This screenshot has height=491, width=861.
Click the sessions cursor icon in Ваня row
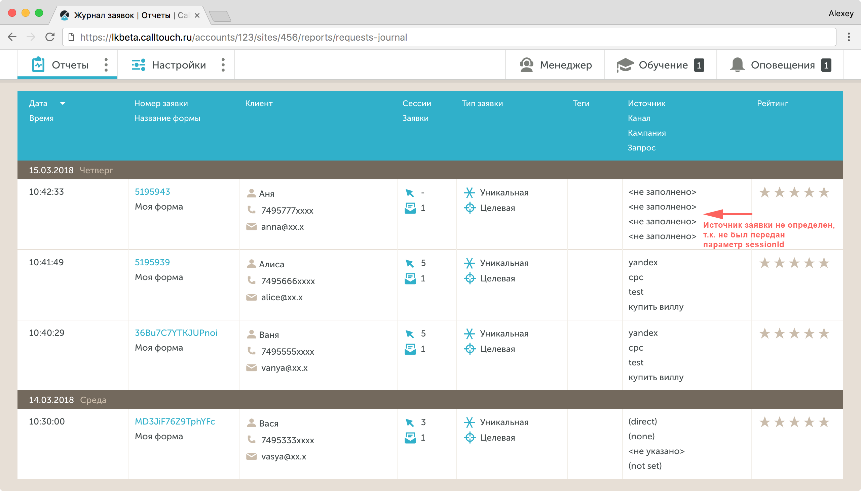pos(410,334)
